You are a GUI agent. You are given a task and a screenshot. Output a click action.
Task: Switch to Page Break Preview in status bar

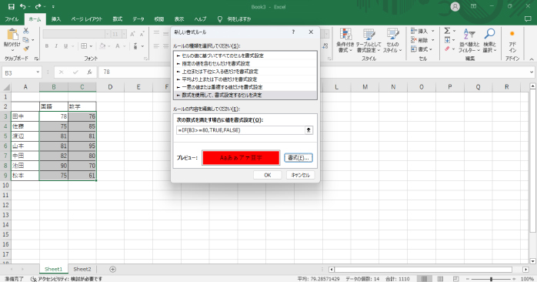pyautogui.click(x=455, y=279)
